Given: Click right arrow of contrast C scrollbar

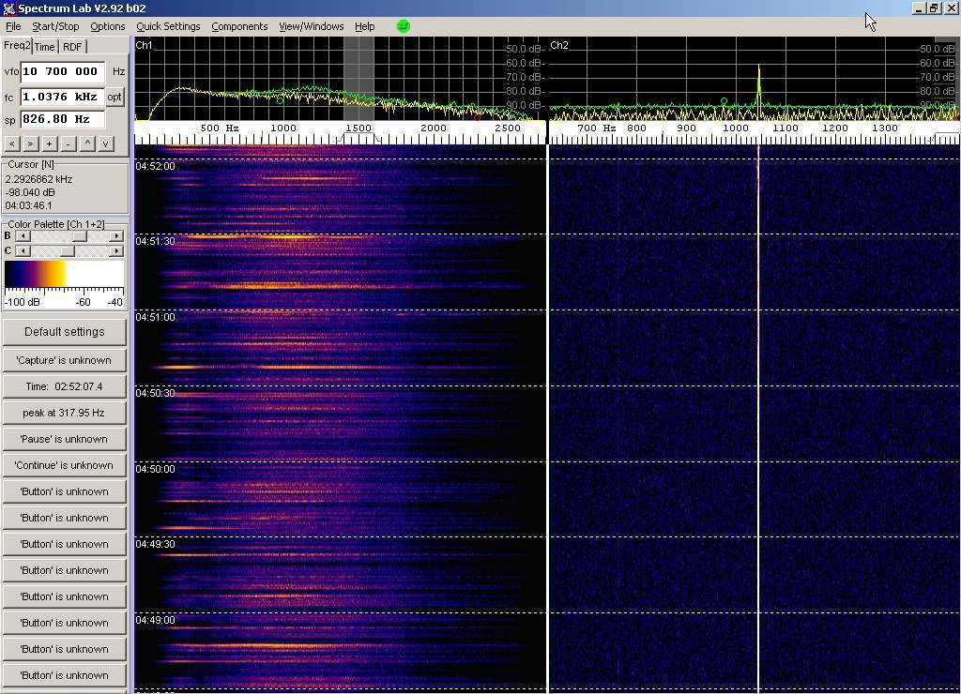Looking at the screenshot, I should (116, 251).
